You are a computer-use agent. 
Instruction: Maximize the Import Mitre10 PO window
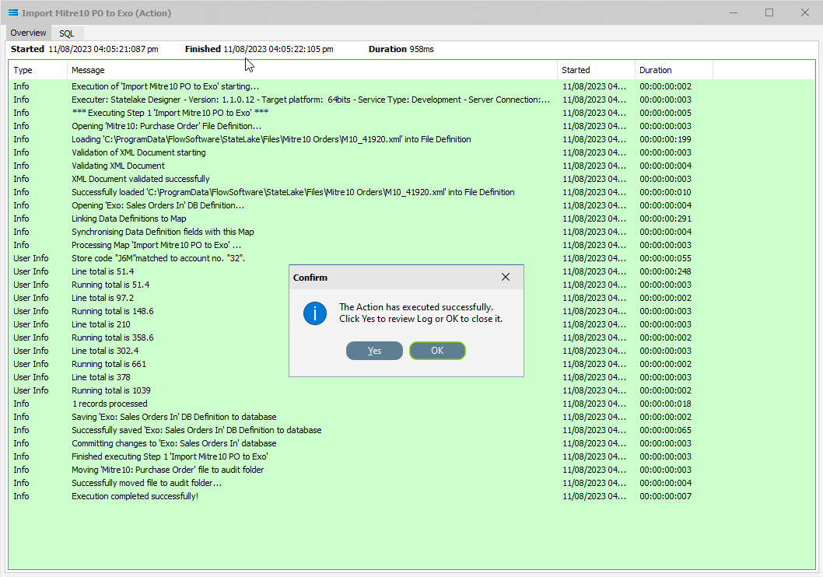click(x=769, y=12)
